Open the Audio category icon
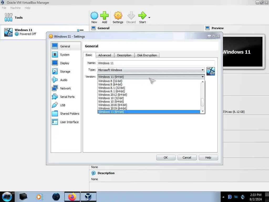 pyautogui.click(x=55, y=80)
